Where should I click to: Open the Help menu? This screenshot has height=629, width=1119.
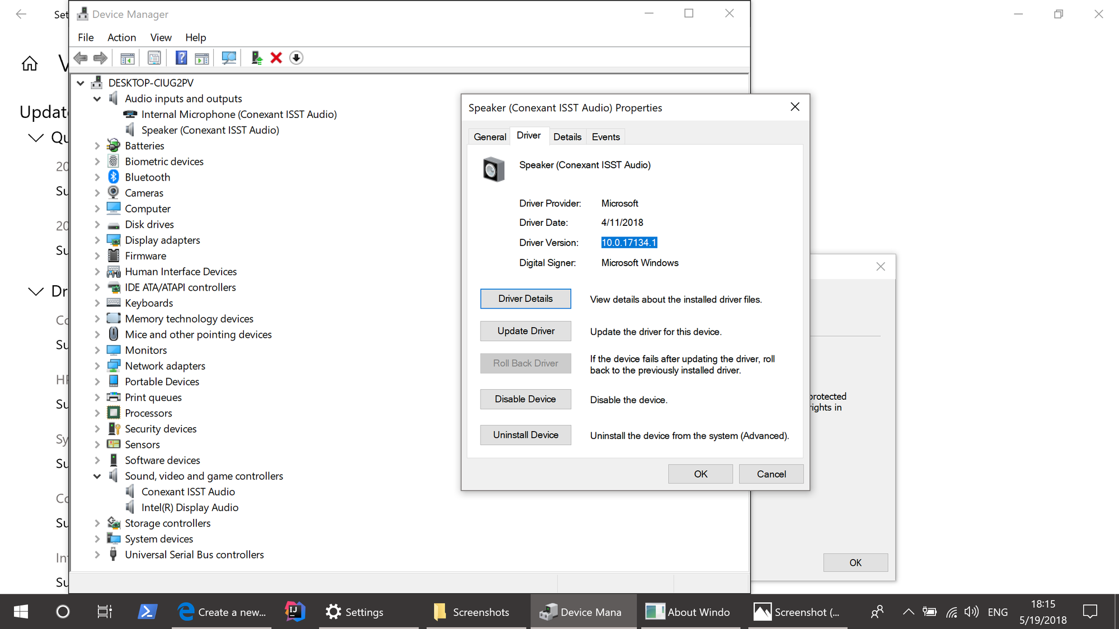pyautogui.click(x=195, y=37)
